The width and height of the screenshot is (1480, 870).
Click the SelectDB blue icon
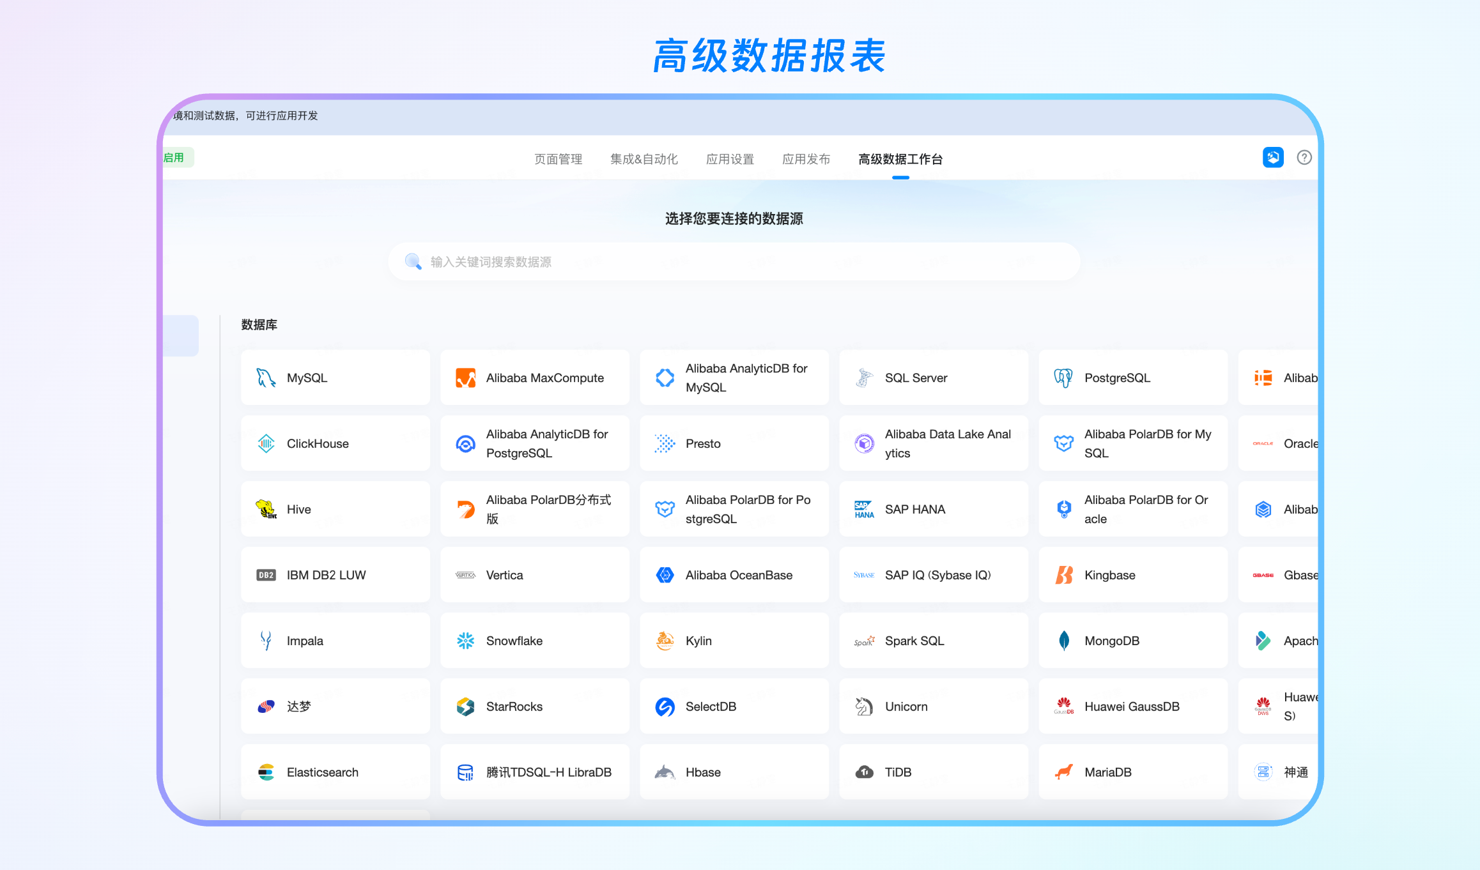(665, 706)
